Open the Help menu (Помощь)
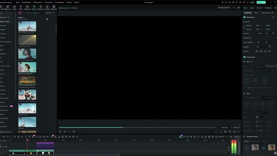 pyautogui.click(x=69, y=3)
